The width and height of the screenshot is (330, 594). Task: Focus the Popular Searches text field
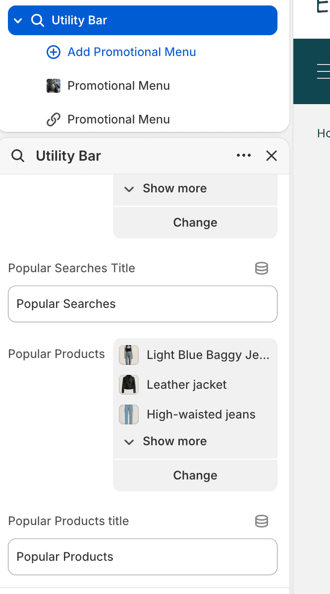click(143, 304)
